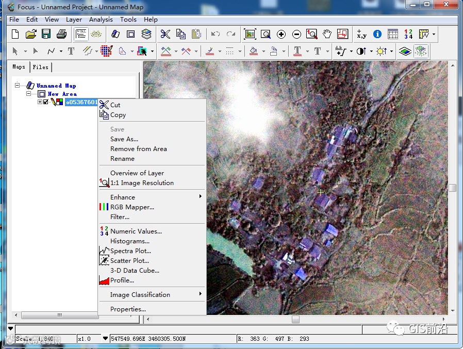
Task: Click the Save floppy disk icon
Action: [46, 34]
